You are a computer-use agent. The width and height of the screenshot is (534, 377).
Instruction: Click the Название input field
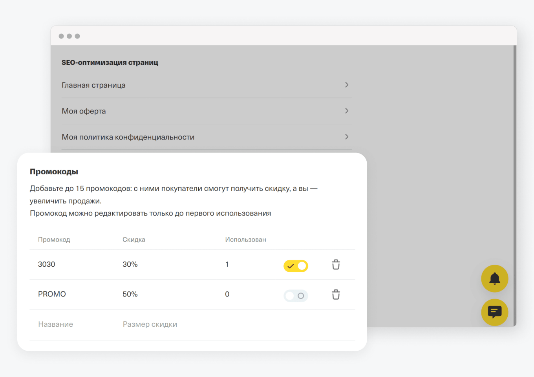pos(56,324)
